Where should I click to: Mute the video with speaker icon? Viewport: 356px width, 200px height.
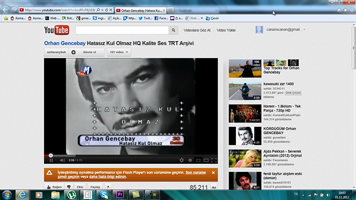pyautogui.click(x=62, y=160)
